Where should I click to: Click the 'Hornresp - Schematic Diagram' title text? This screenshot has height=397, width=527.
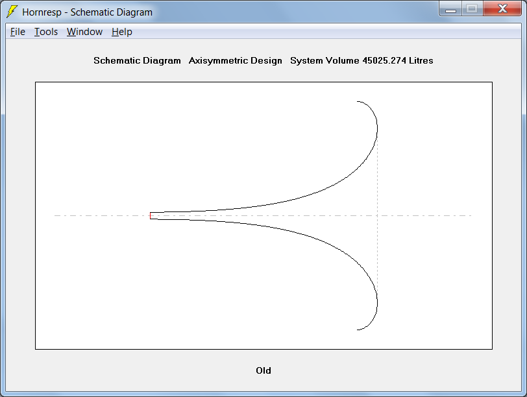point(88,12)
